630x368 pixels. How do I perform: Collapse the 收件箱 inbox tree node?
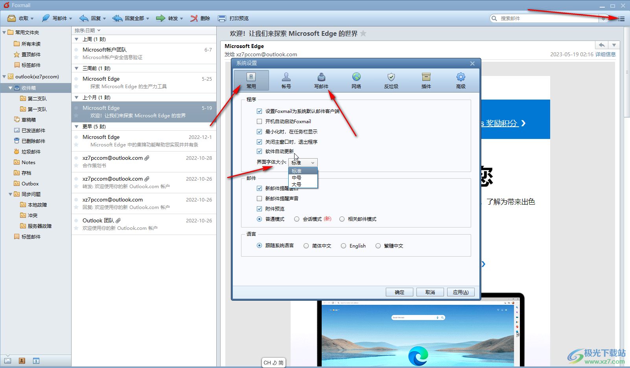coord(11,88)
